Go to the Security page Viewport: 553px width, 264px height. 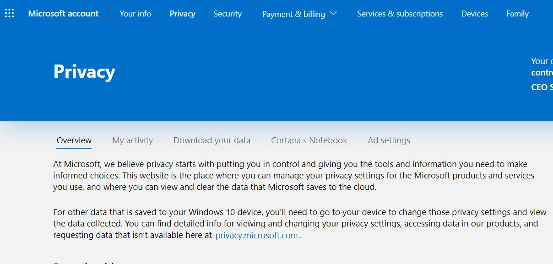228,14
